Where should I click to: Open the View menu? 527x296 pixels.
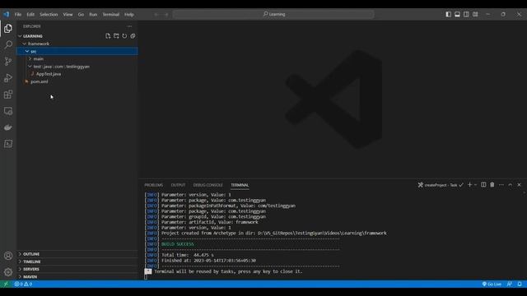68,15
